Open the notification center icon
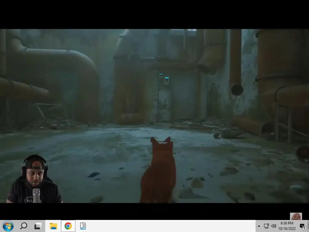This screenshot has height=232, width=309. tap(302, 226)
